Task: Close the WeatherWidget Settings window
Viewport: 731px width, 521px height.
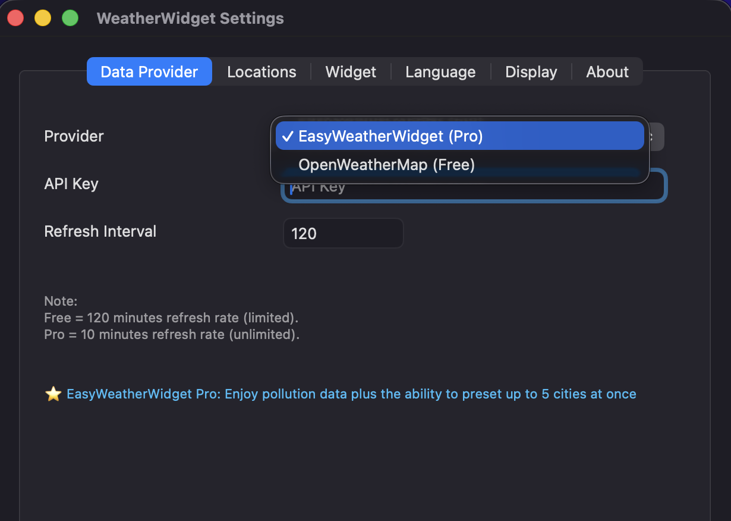Action: click(15, 18)
